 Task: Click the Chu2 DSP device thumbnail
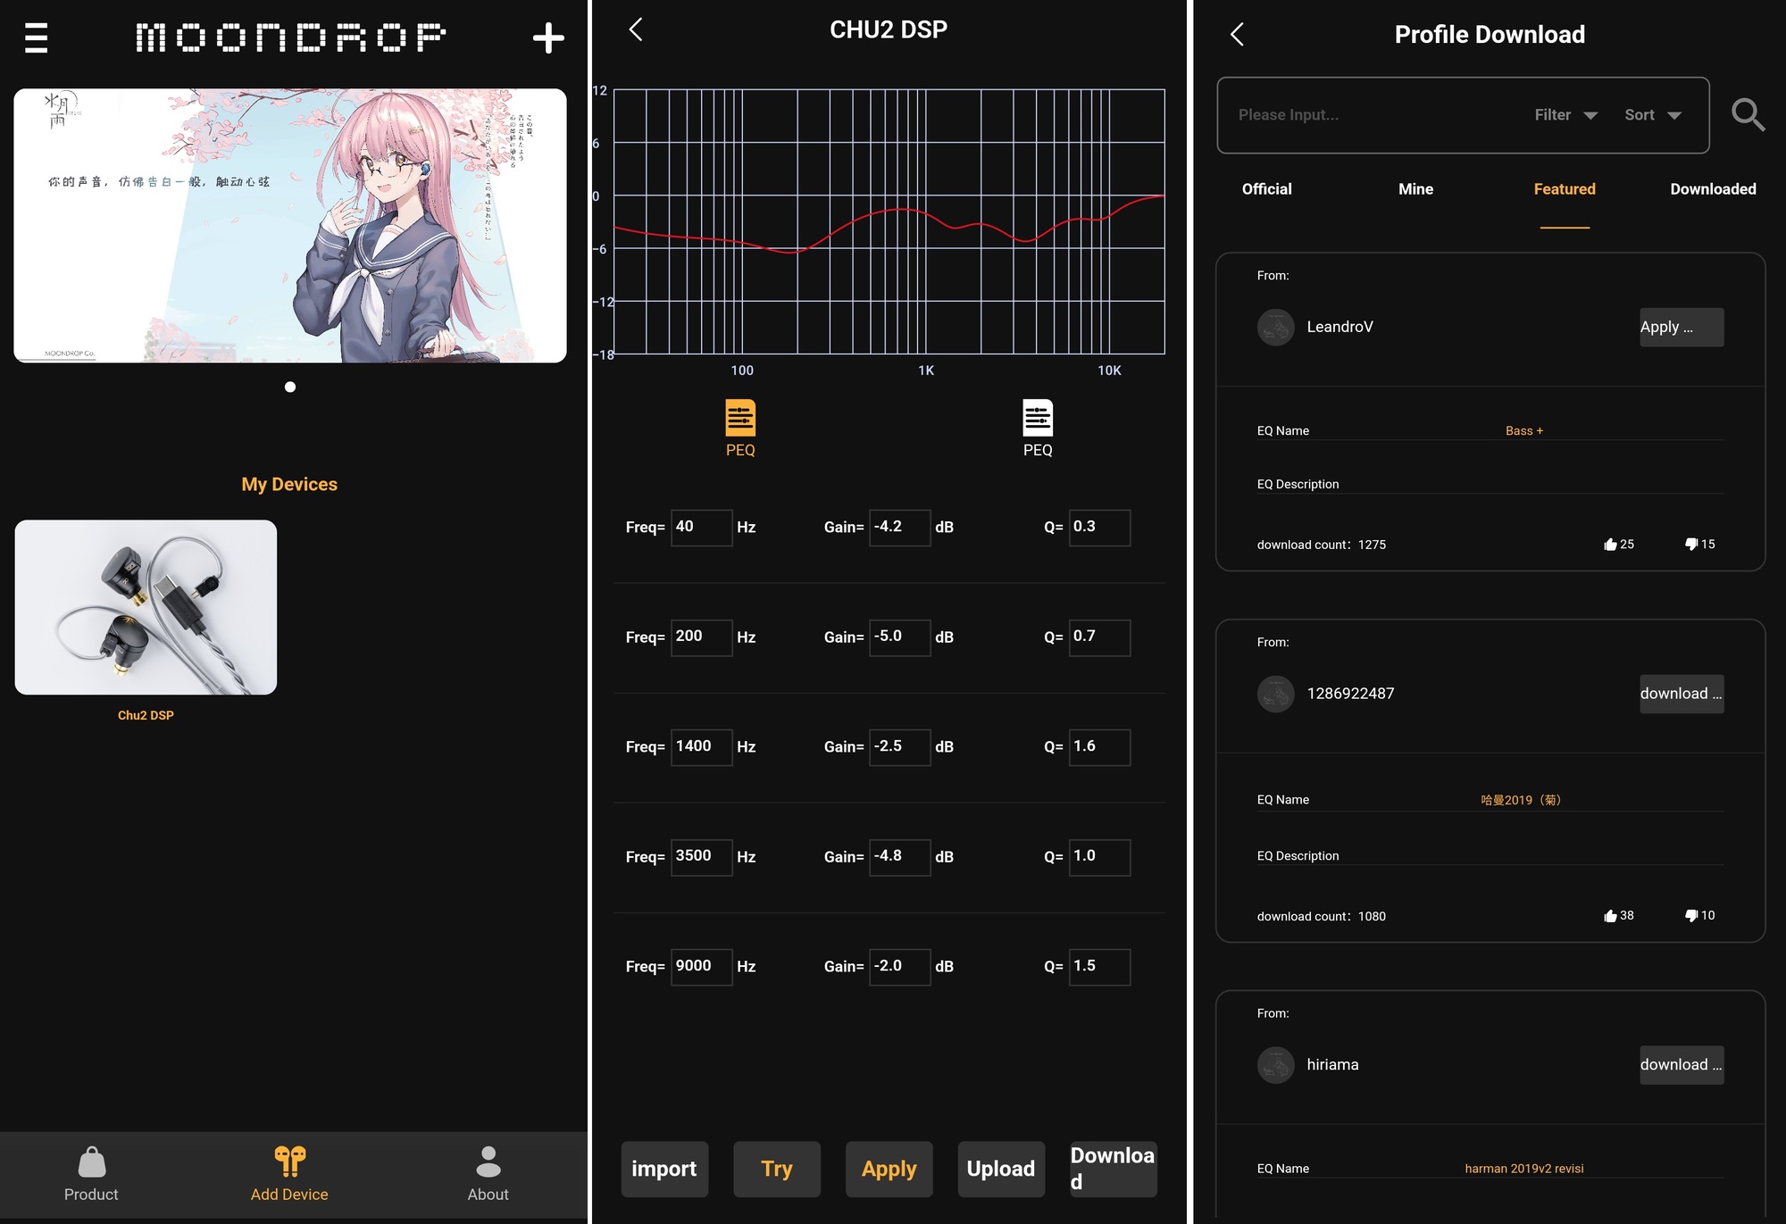[x=146, y=606]
